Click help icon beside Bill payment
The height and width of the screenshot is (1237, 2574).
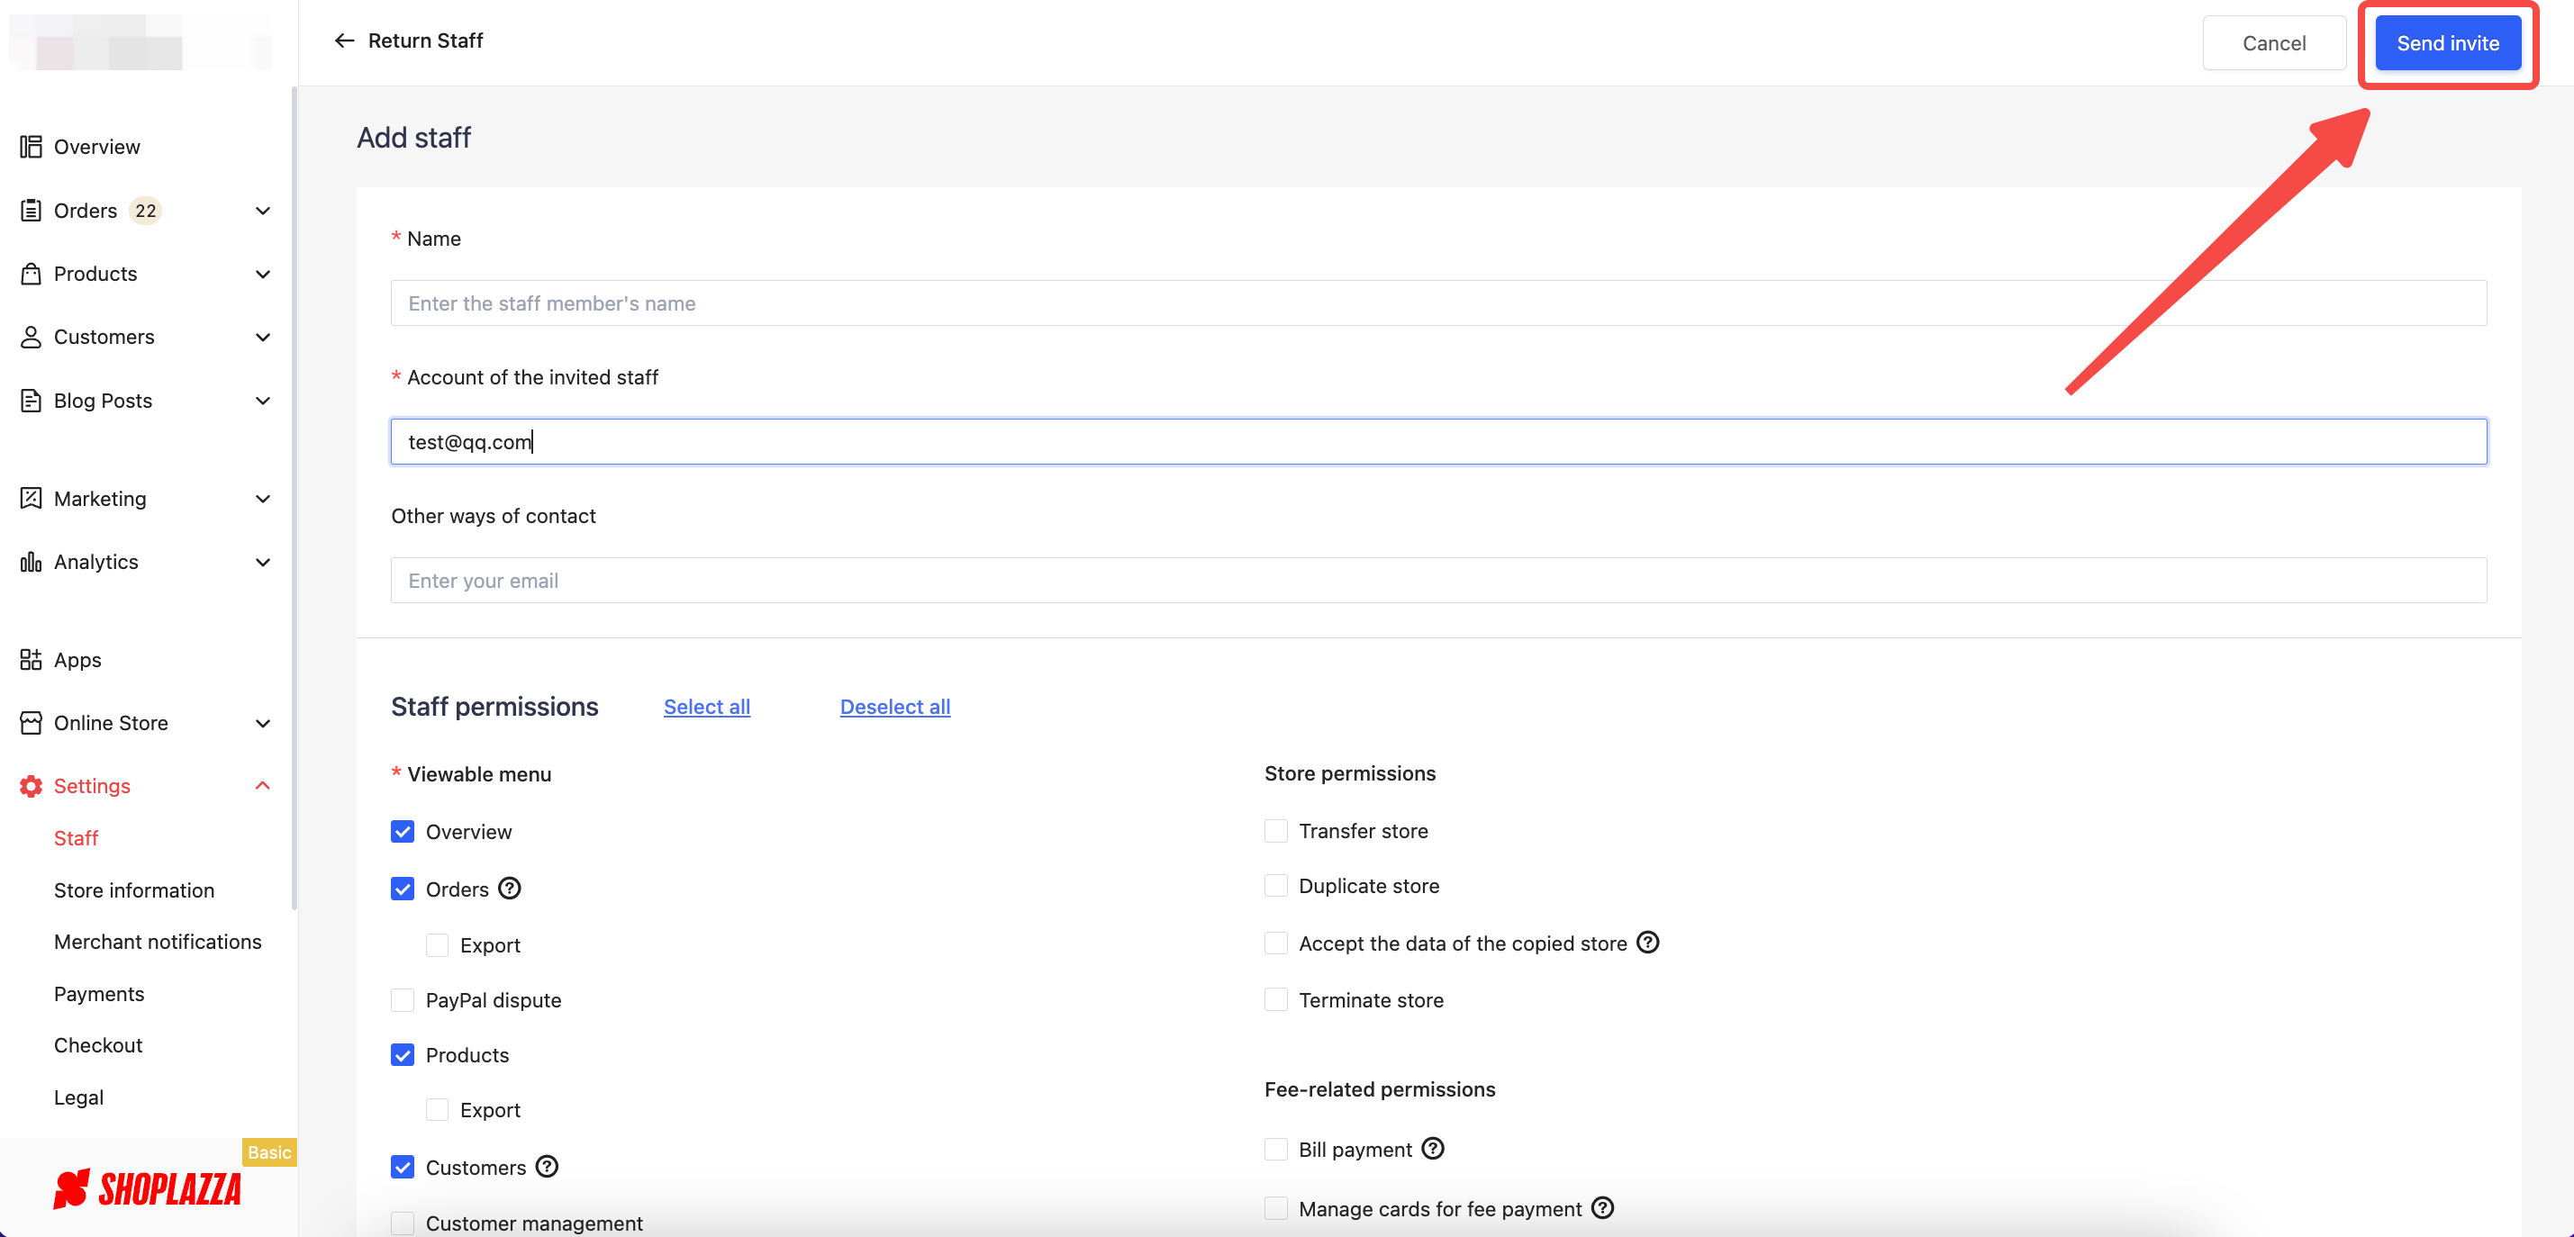tap(1433, 1148)
